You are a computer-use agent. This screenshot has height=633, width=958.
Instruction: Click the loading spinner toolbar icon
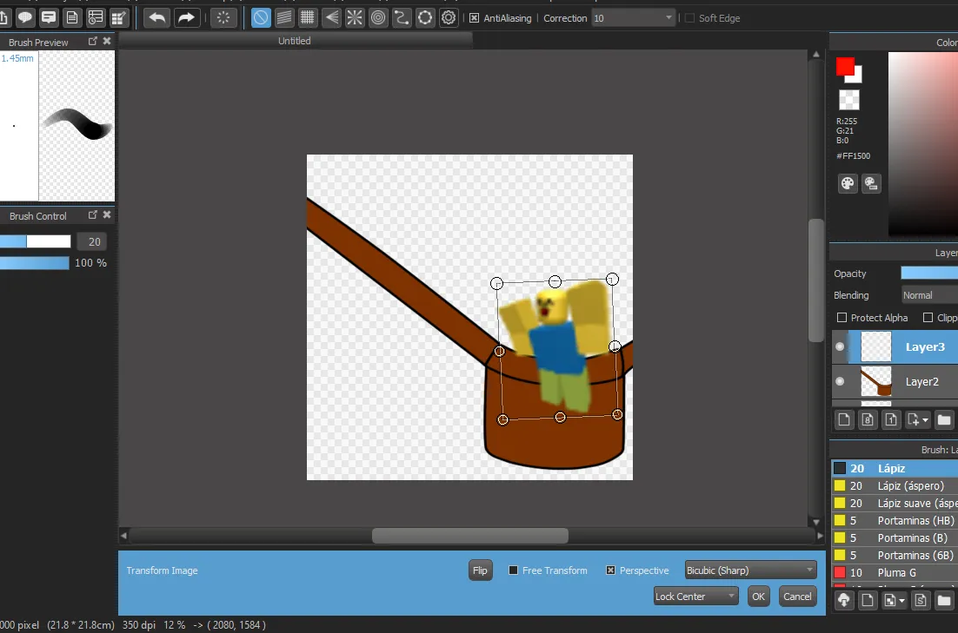point(223,17)
